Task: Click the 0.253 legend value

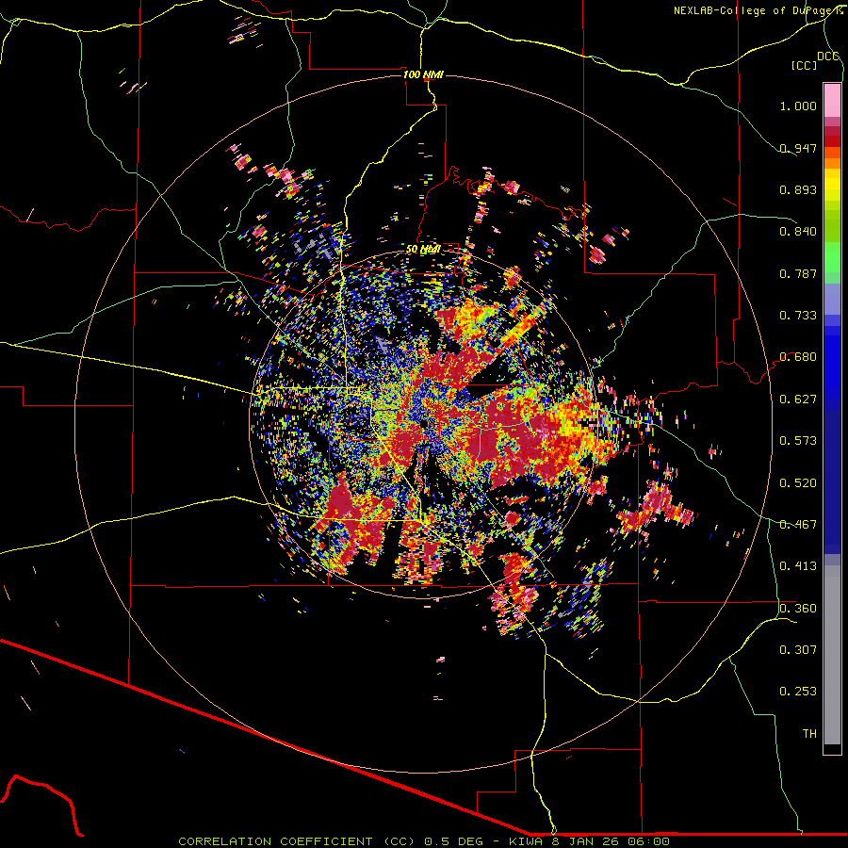Action: click(x=798, y=692)
